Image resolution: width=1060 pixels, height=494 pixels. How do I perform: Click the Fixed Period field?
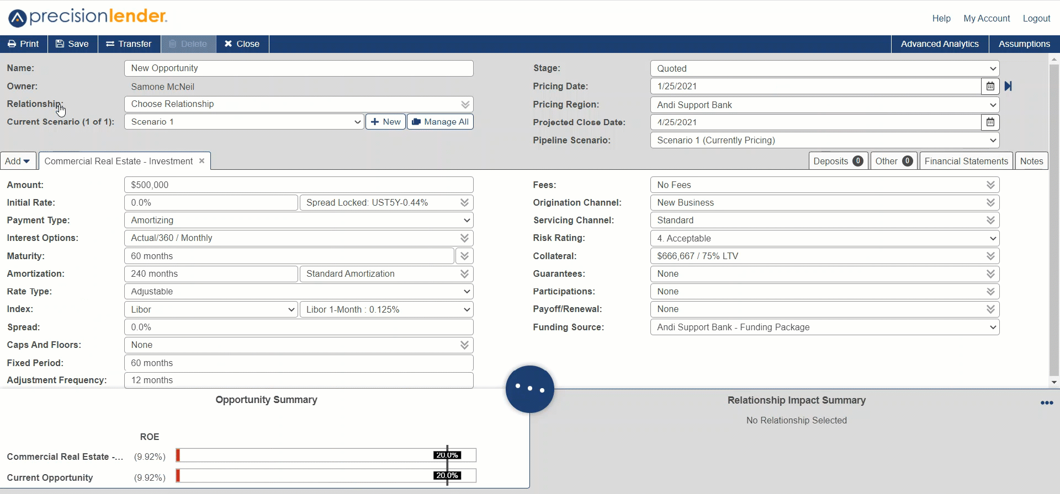(299, 363)
